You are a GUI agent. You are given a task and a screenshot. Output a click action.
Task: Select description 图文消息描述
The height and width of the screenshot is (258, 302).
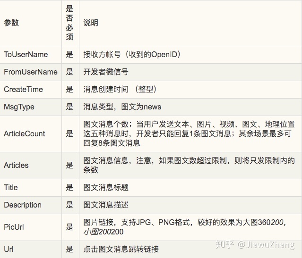coord(106,205)
